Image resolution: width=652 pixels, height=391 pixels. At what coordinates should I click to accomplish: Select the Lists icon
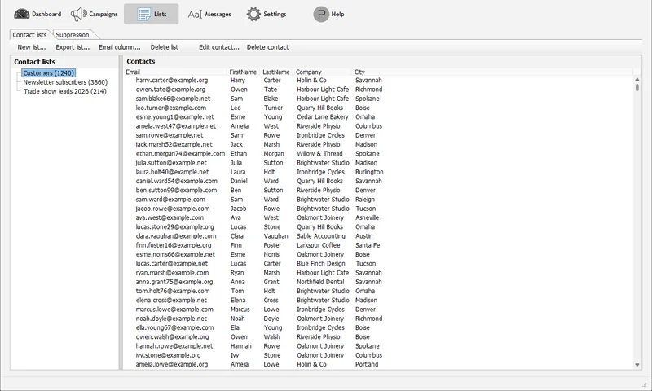[144, 14]
